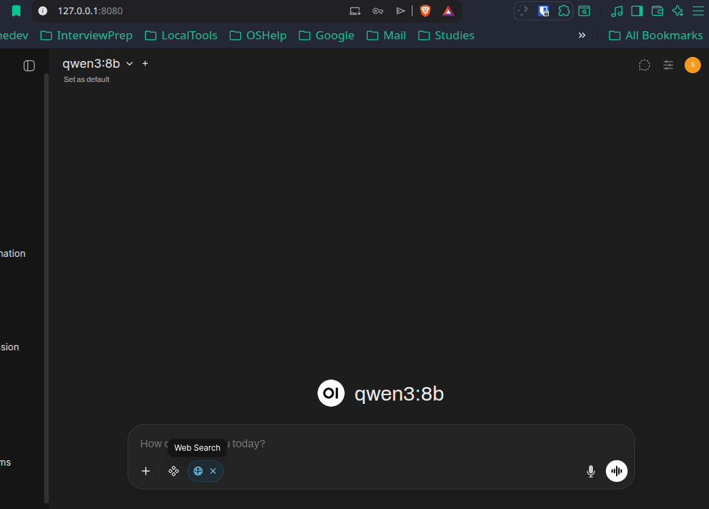The image size is (709, 509).
Task: Toggle the browser sidebar panel icon
Action: [637, 11]
